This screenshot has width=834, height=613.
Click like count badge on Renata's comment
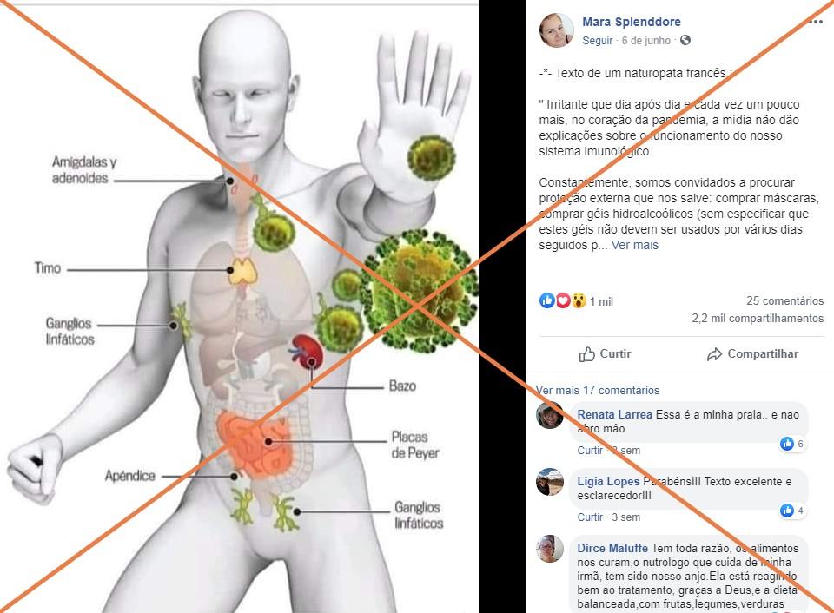[x=792, y=444]
